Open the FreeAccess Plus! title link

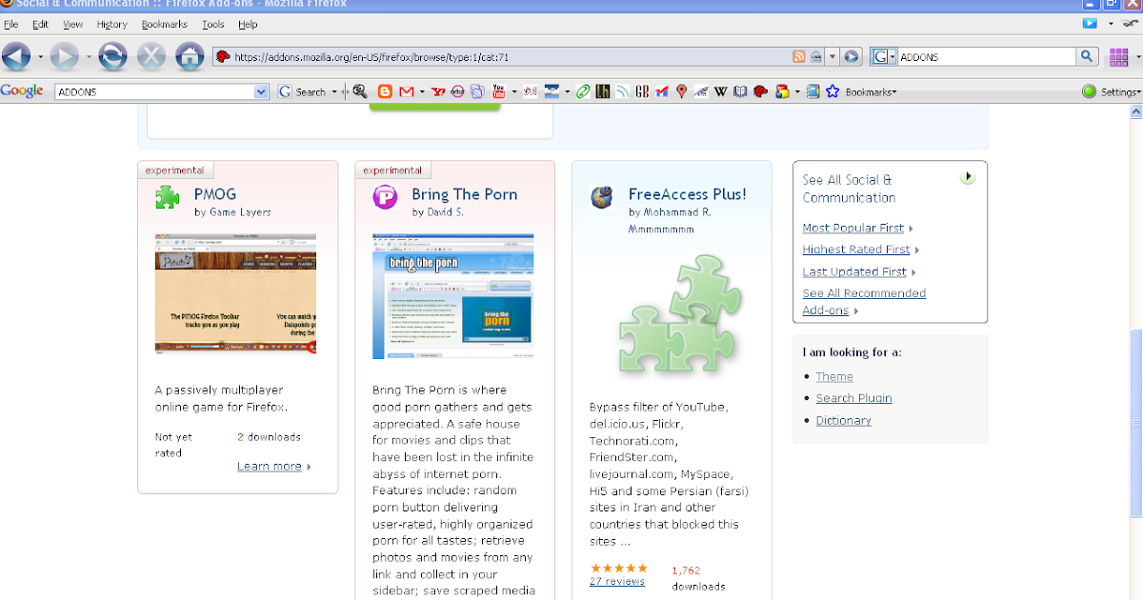[688, 194]
